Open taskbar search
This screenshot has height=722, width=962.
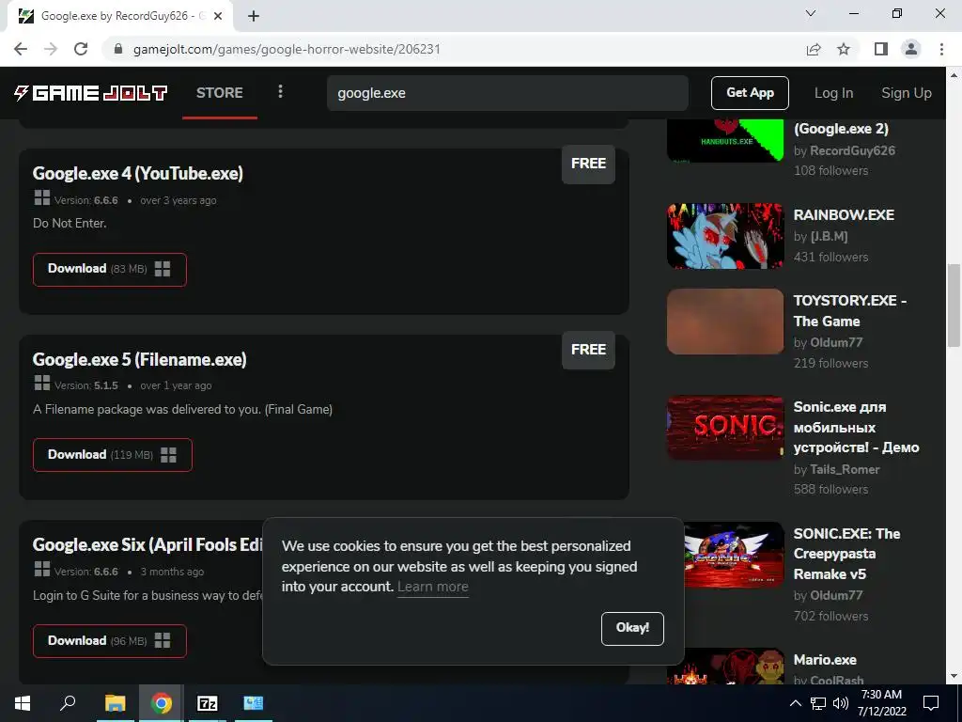[68, 703]
